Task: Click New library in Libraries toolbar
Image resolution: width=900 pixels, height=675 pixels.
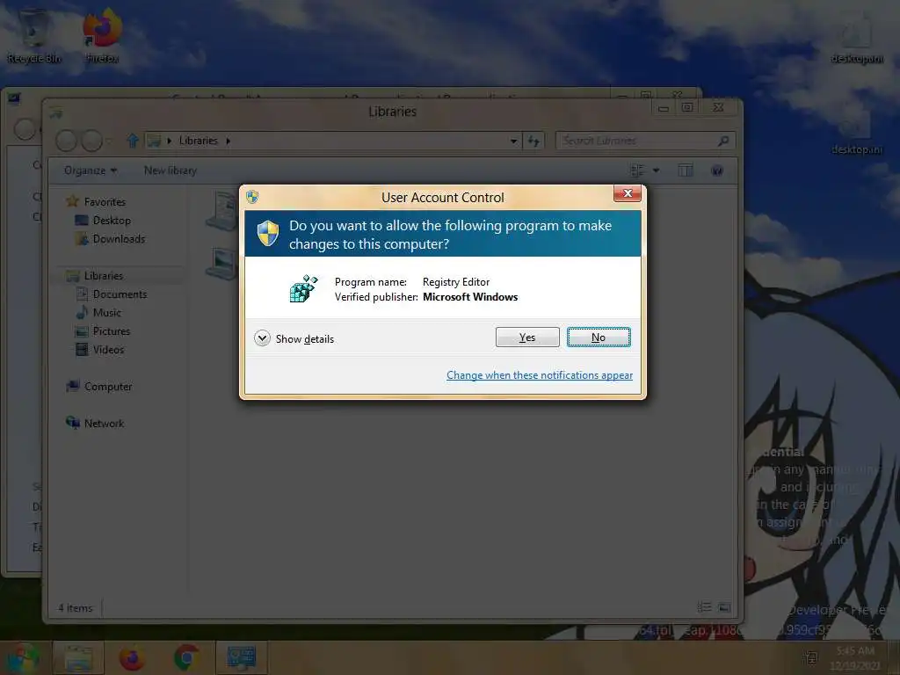Action: pos(170,171)
